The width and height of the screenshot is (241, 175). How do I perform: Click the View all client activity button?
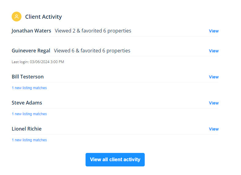[x=115, y=159]
